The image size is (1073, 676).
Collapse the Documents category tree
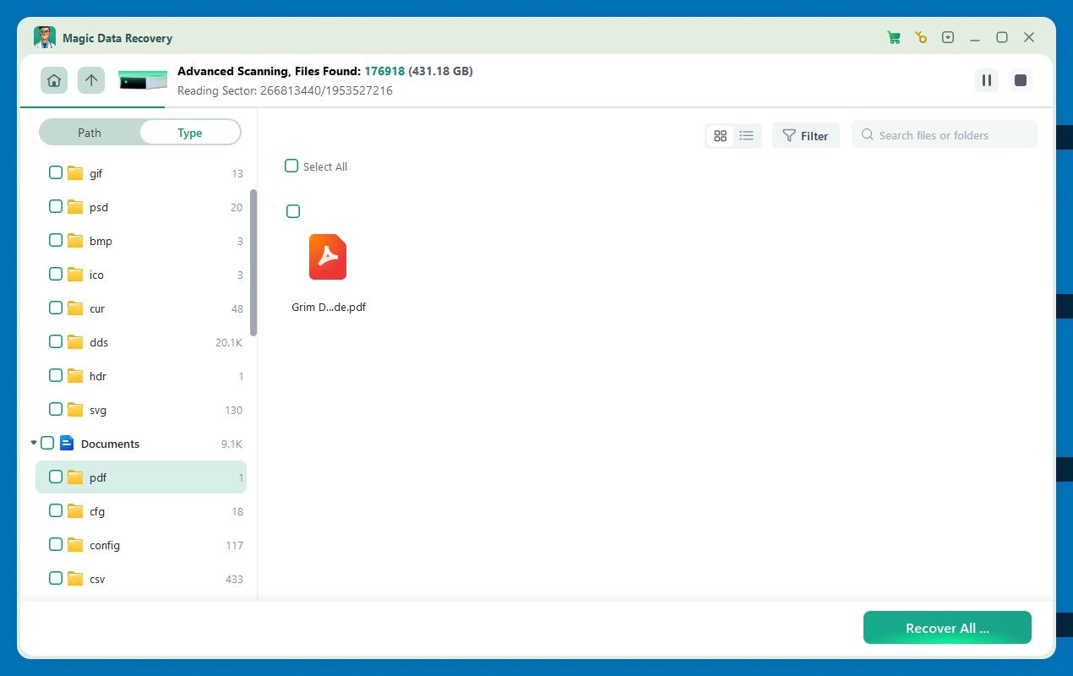point(34,443)
